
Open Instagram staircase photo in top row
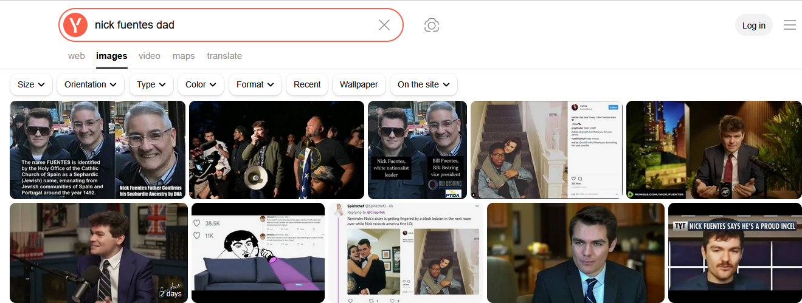click(547, 150)
